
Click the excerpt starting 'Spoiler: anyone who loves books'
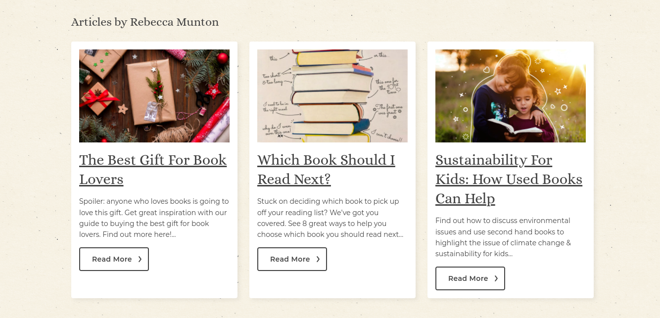tap(154, 218)
